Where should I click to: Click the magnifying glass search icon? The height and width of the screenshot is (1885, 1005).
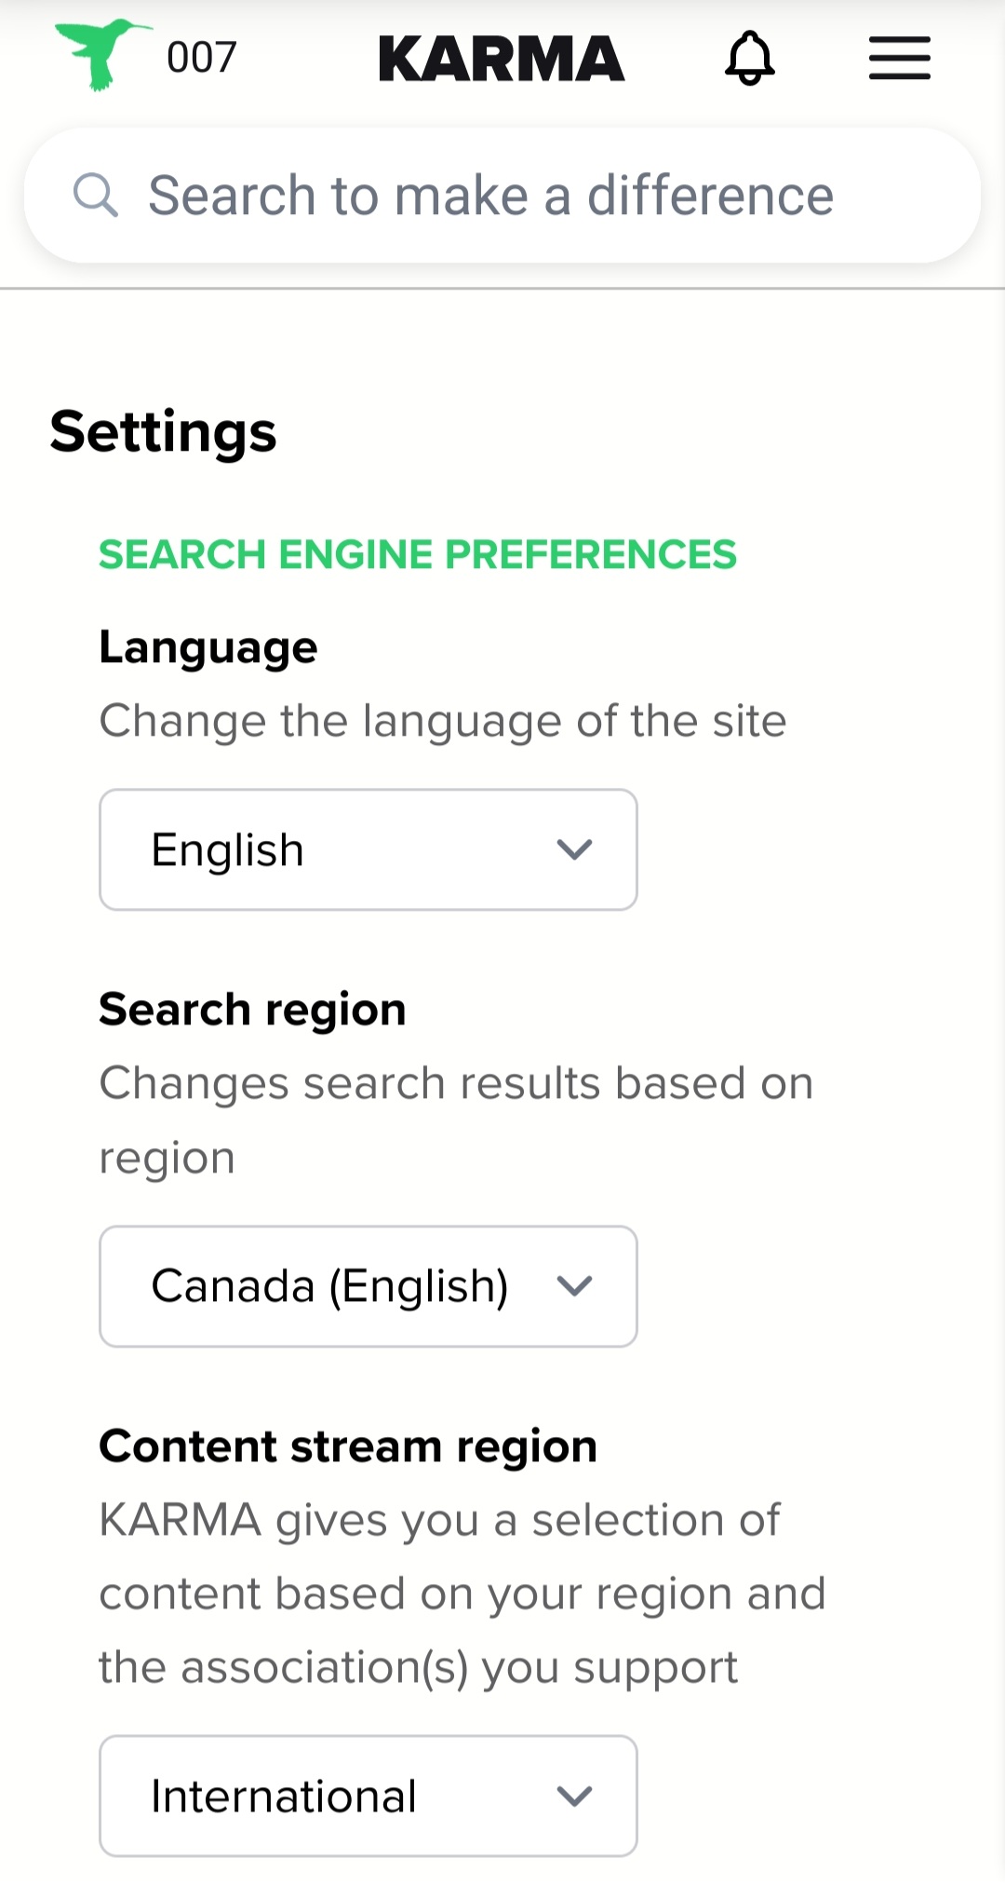click(95, 196)
